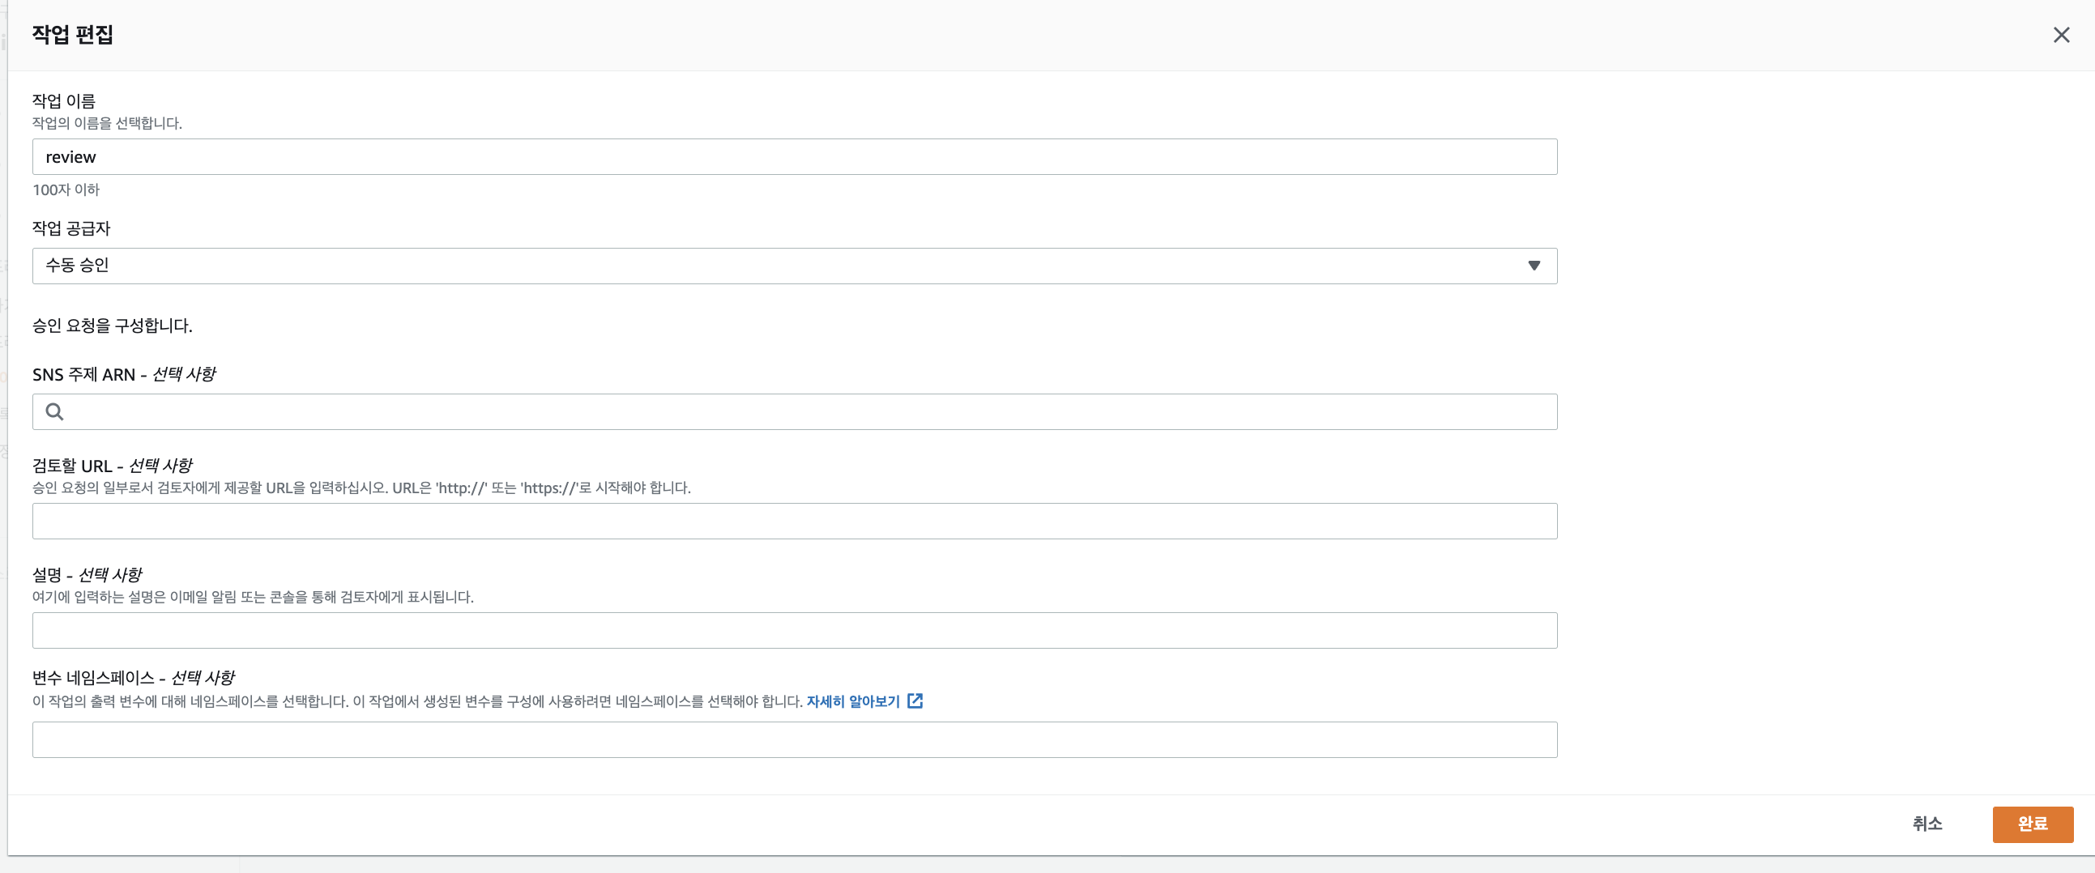Screen dimensions: 2095x873
Task: Click the '작업 편집' dialog title
Action: [72, 34]
